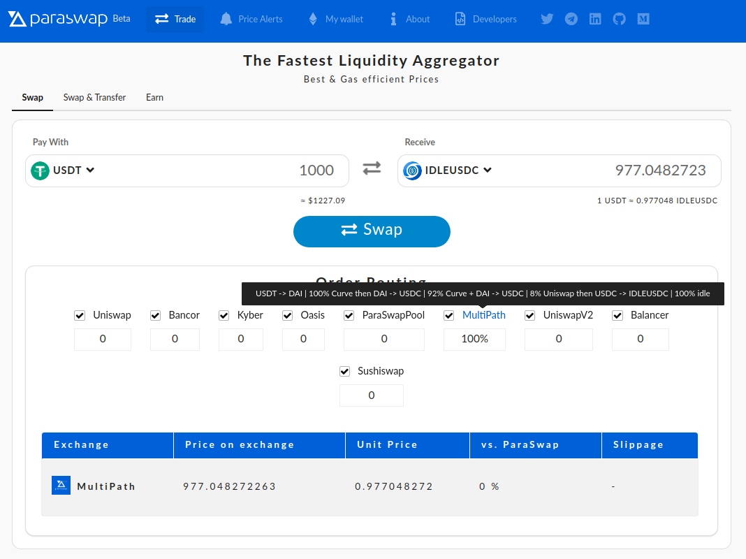Click the Unit Price column header

coord(408,445)
